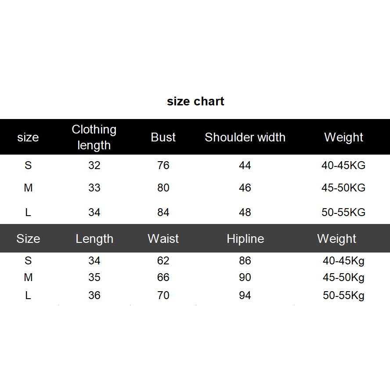
Task: Click hipline value 94
Action: tap(245, 296)
